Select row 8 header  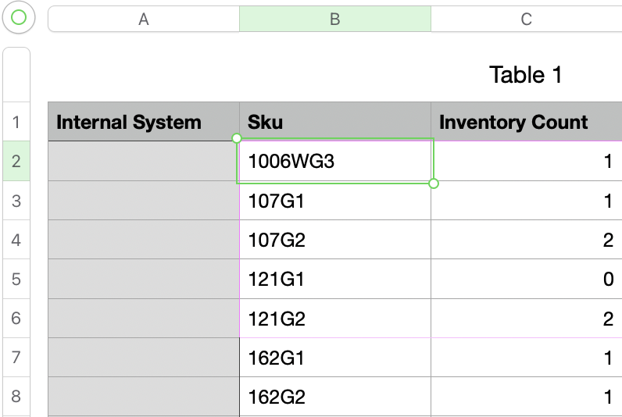16,397
